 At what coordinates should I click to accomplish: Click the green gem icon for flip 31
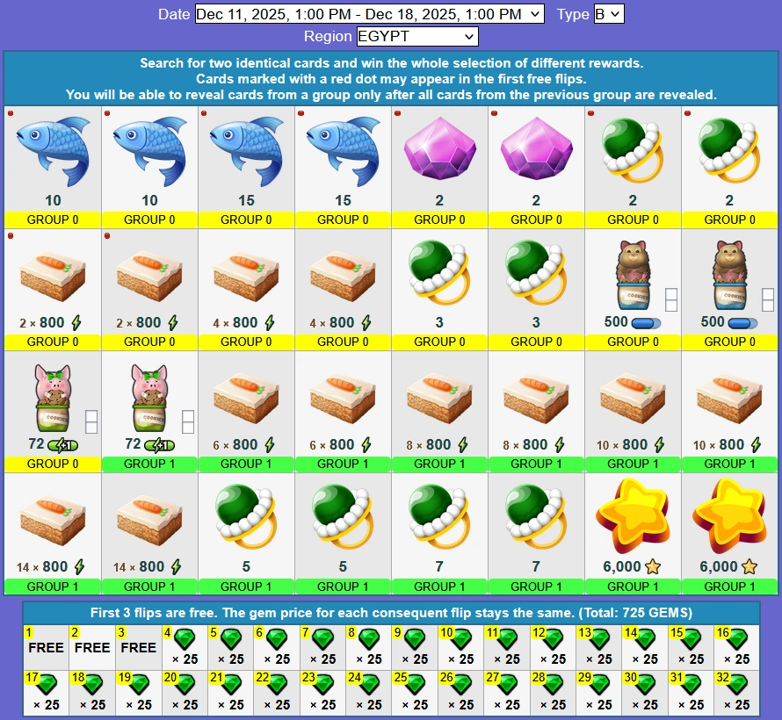click(691, 685)
